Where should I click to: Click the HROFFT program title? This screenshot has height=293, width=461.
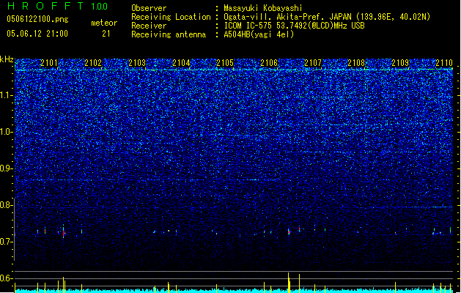click(45, 6)
